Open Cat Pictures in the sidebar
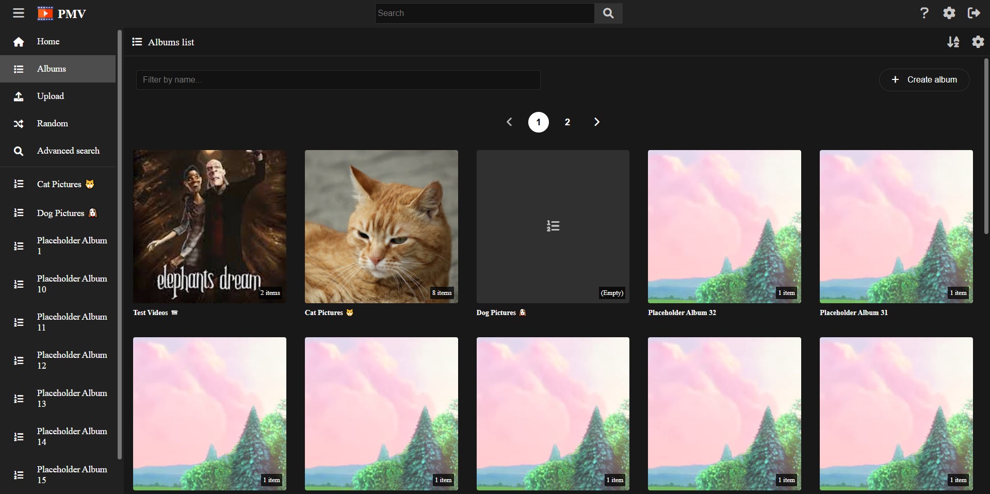Screen dimensions: 990x494 point(58,184)
